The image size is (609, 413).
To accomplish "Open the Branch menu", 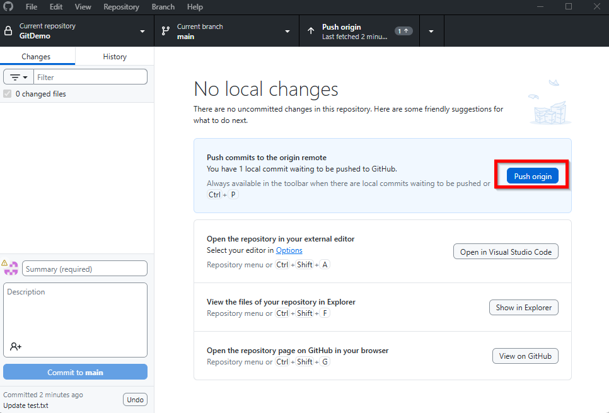I will pyautogui.click(x=163, y=7).
